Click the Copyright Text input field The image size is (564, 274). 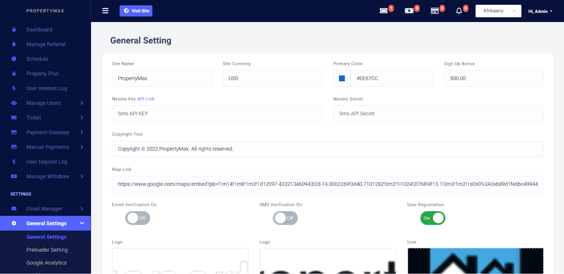coord(328,149)
